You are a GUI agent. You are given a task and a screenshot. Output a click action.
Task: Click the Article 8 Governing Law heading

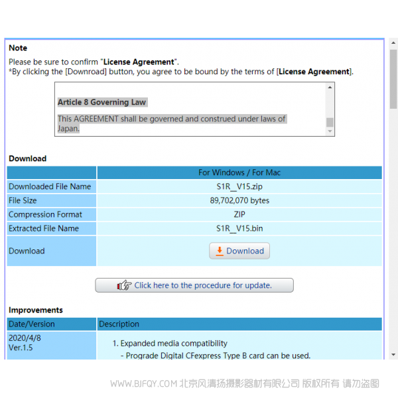[x=101, y=102]
